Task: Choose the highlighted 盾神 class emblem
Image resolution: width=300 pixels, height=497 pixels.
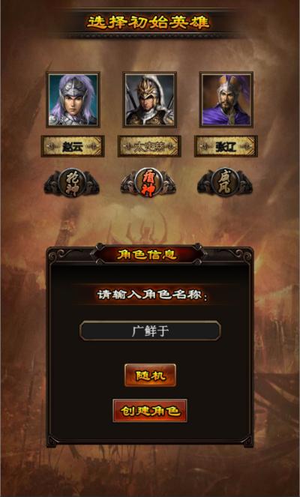Action: pyautogui.click(x=148, y=182)
